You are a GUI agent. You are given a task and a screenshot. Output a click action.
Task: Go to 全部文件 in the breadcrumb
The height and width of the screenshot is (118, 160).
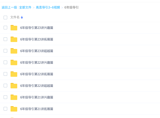tap(25, 7)
